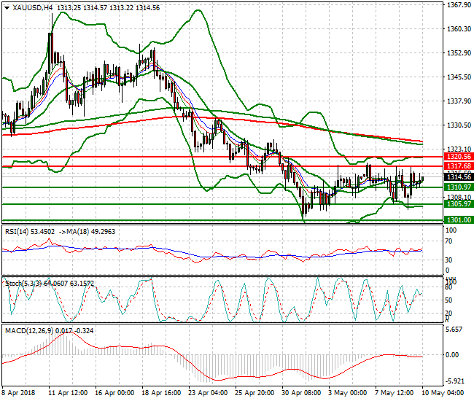Click the MACD -5.921 scale value
The height and width of the screenshot is (401, 474).
[454, 381]
